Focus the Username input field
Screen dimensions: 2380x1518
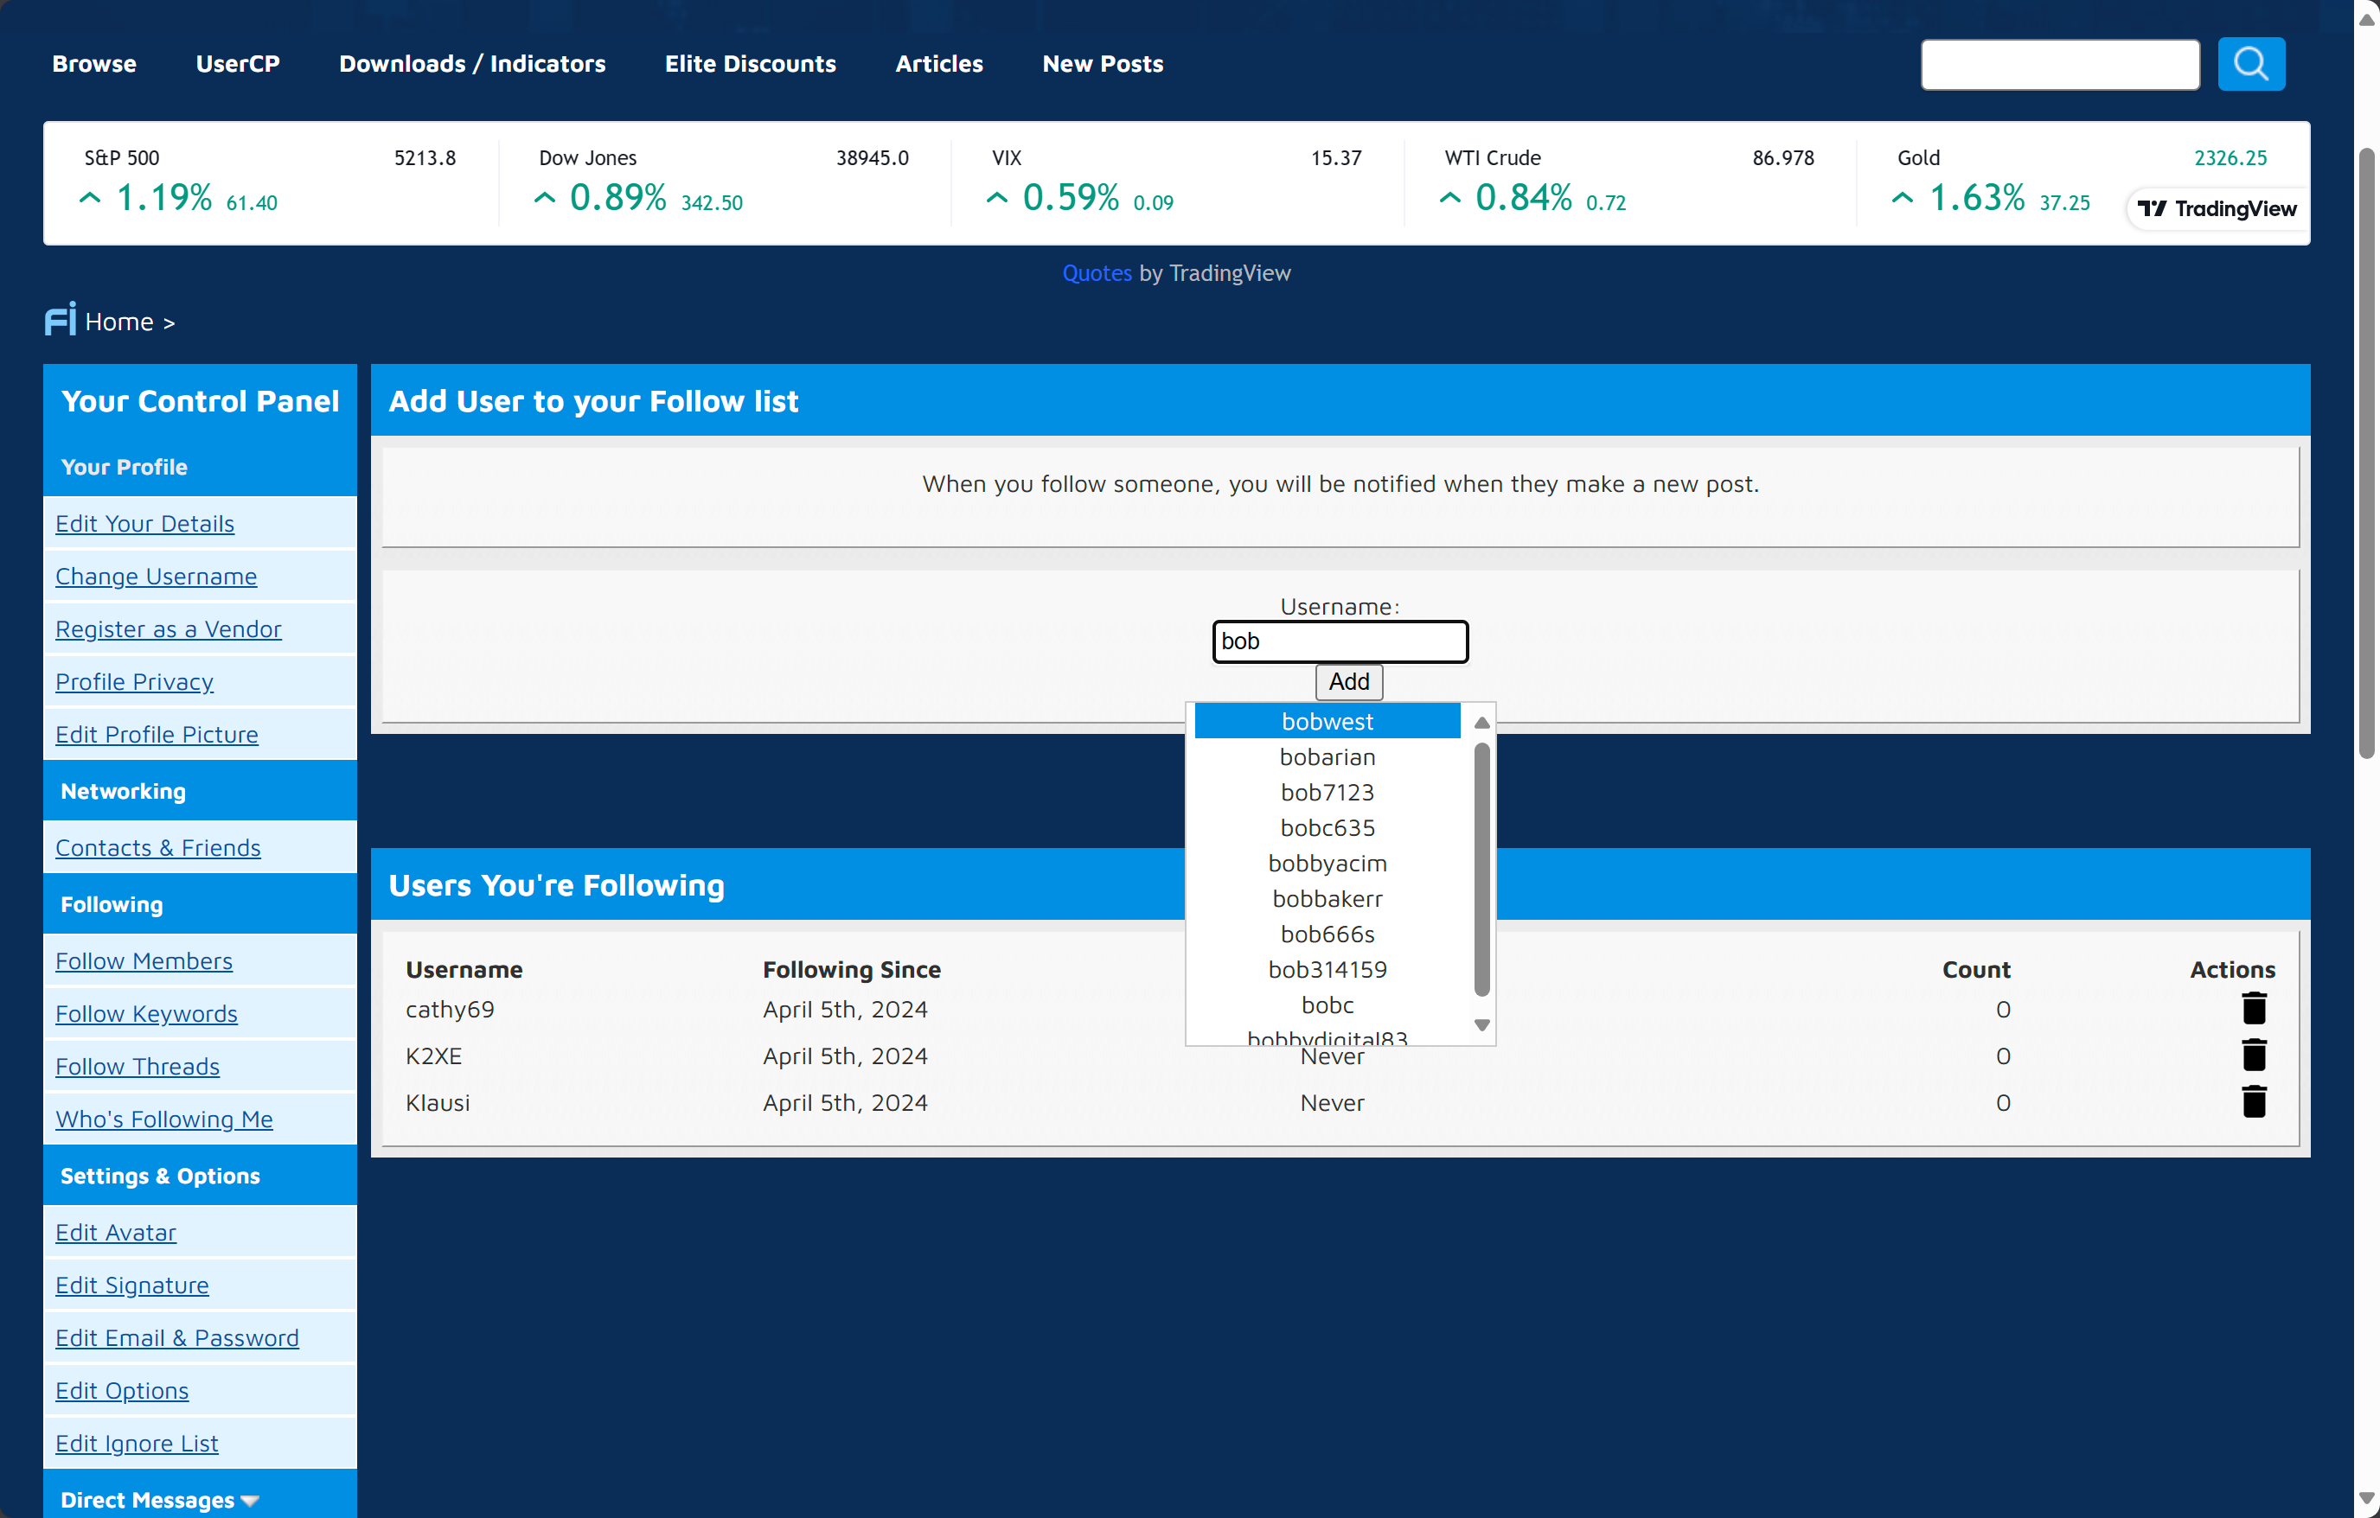1340,641
